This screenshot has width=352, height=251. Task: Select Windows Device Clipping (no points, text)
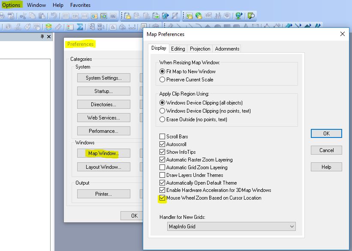point(162,111)
